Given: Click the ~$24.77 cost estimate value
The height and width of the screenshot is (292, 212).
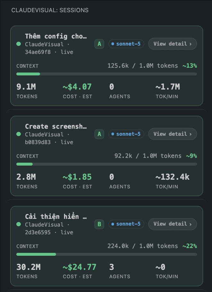Looking at the screenshot, I should tap(79, 267).
